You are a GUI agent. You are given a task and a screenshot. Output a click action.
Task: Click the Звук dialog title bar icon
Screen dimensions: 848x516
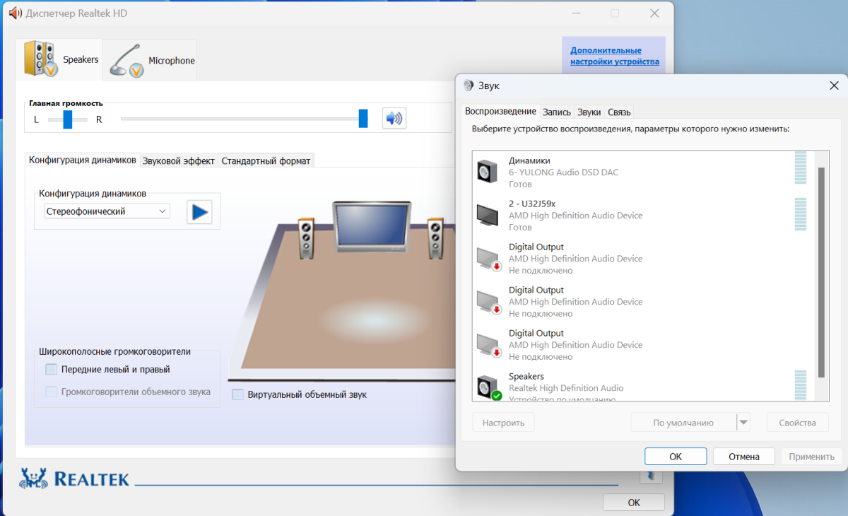click(469, 86)
